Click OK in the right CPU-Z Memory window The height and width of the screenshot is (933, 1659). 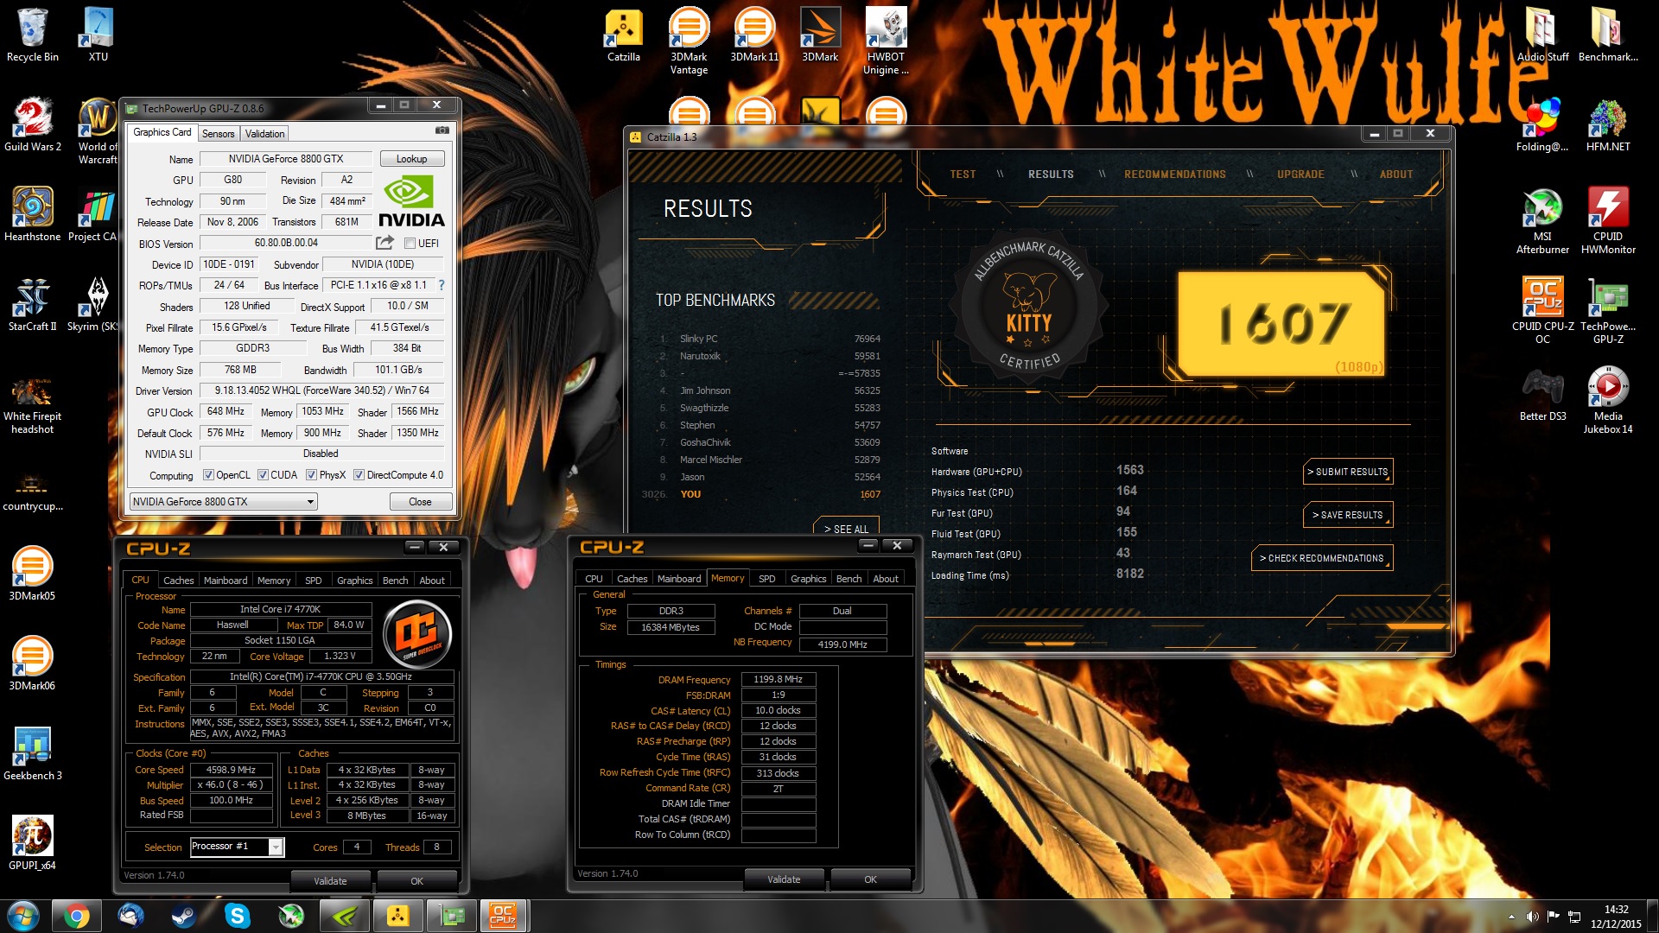[870, 879]
